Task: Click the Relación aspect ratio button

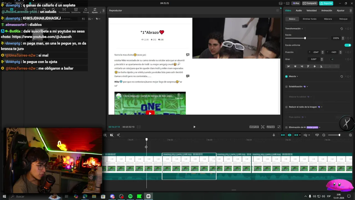Action: tap(271, 127)
